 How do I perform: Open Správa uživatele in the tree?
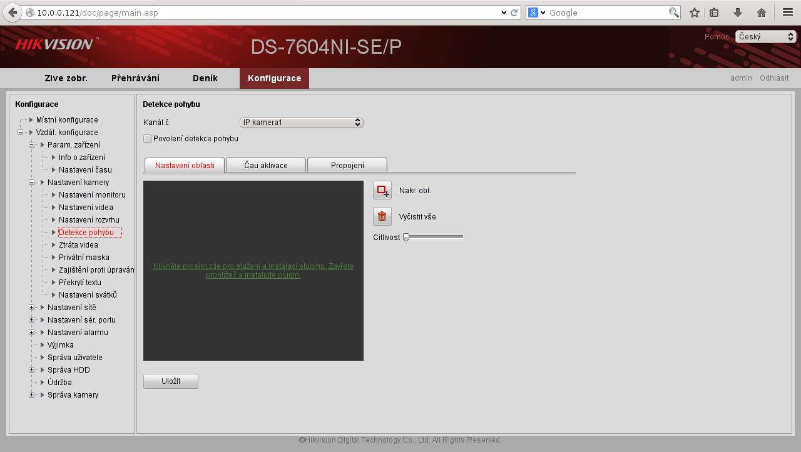pos(75,358)
